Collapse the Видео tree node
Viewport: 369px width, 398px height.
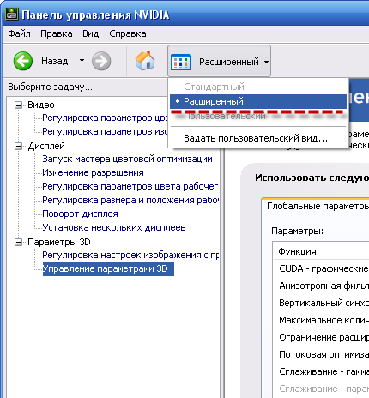(x=18, y=105)
